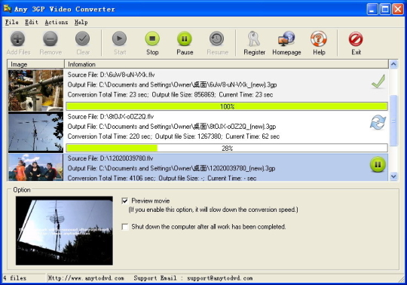
Task: Click the green checkmark on the completed file
Action: point(378,81)
